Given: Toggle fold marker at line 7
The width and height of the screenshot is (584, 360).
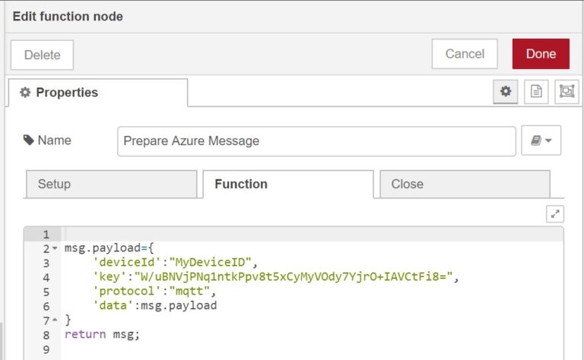Looking at the screenshot, I should [55, 321].
